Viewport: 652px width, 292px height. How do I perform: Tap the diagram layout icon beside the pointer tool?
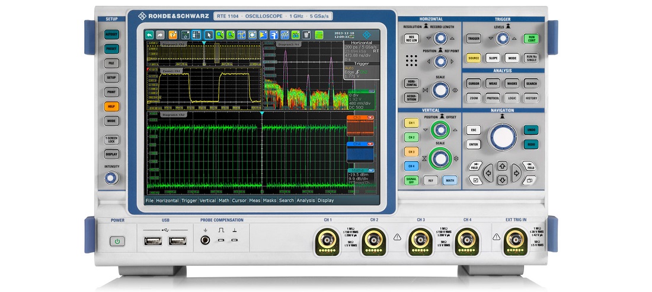point(196,35)
